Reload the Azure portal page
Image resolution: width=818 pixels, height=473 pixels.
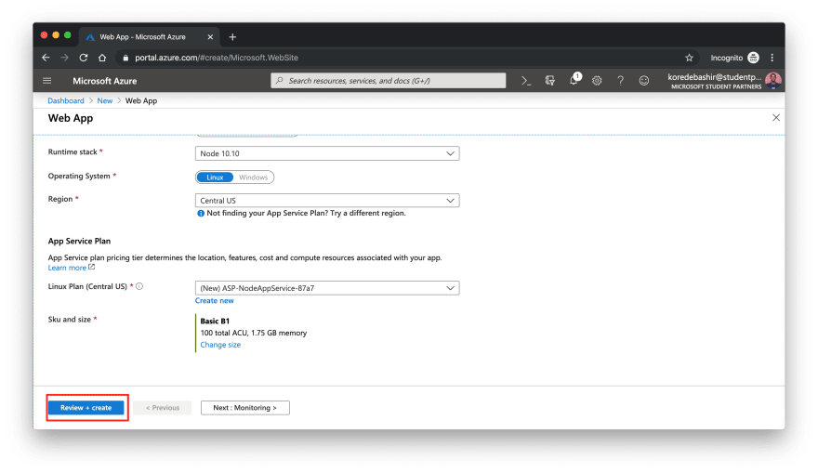[84, 58]
